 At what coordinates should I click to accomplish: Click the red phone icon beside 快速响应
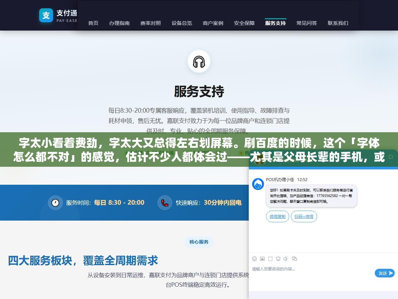pyautogui.click(x=165, y=203)
